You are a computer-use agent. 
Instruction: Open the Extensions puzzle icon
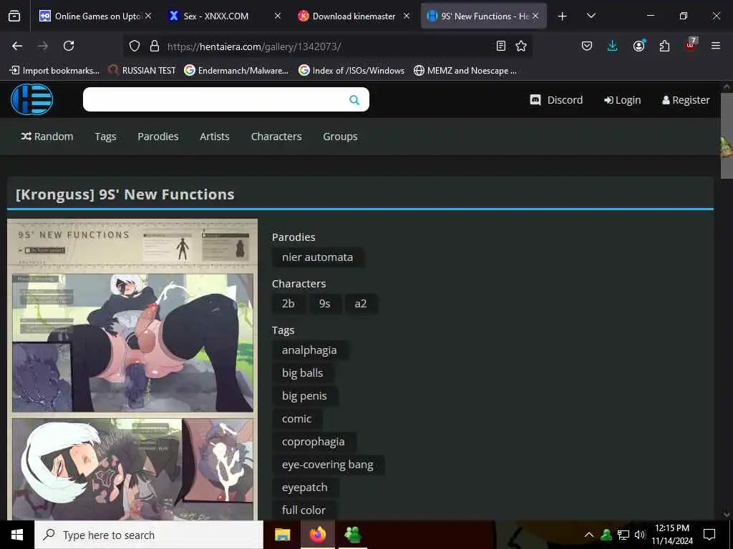pyautogui.click(x=664, y=46)
